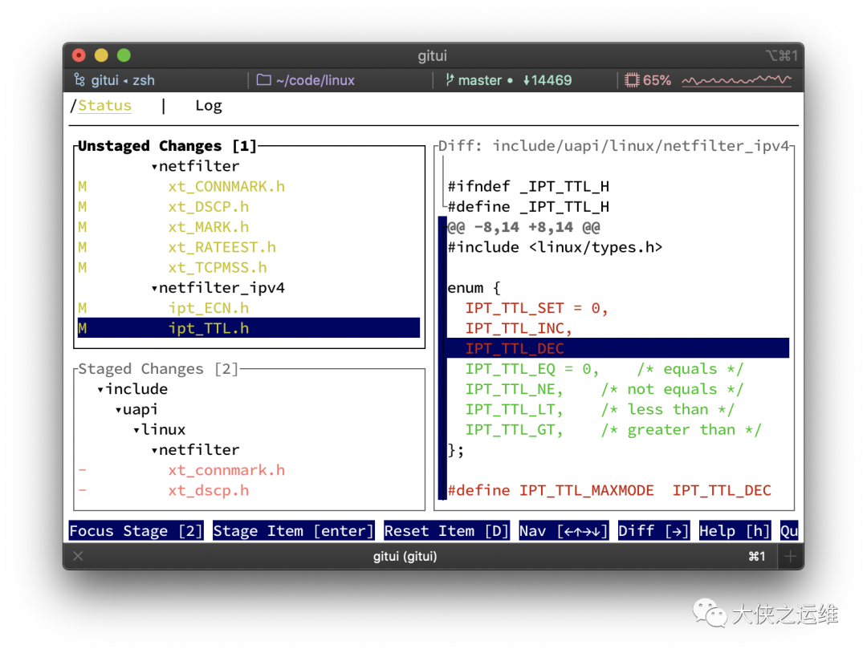Click the Help [h] command
The image size is (867, 653).
(x=735, y=531)
